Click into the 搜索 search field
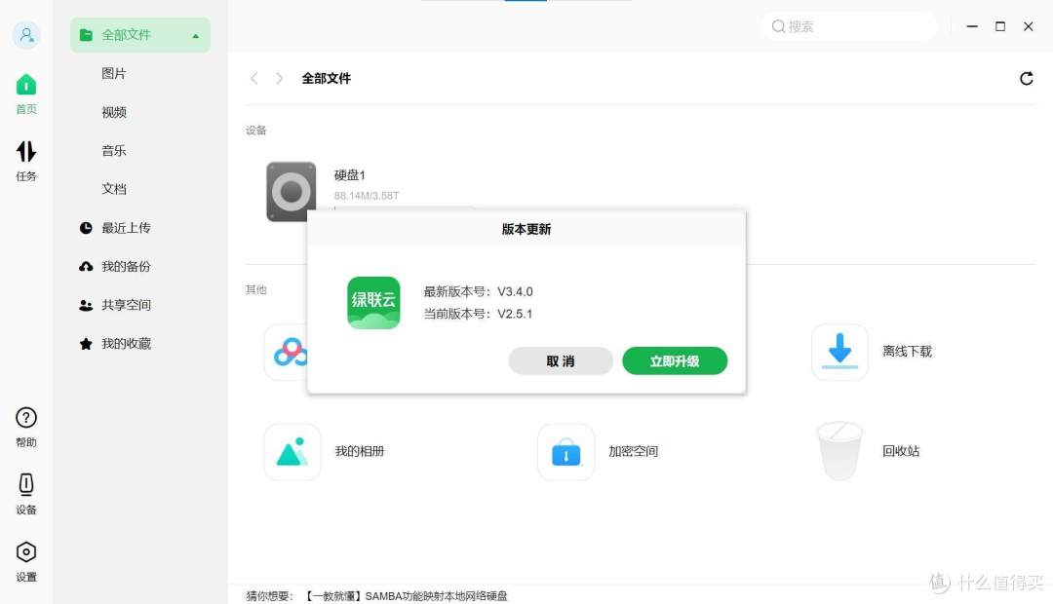Viewport: 1053px width, 604px height. coord(849,26)
